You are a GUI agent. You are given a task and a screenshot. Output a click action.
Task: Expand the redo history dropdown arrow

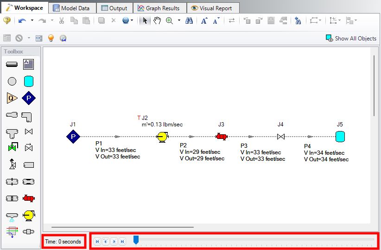52,20
